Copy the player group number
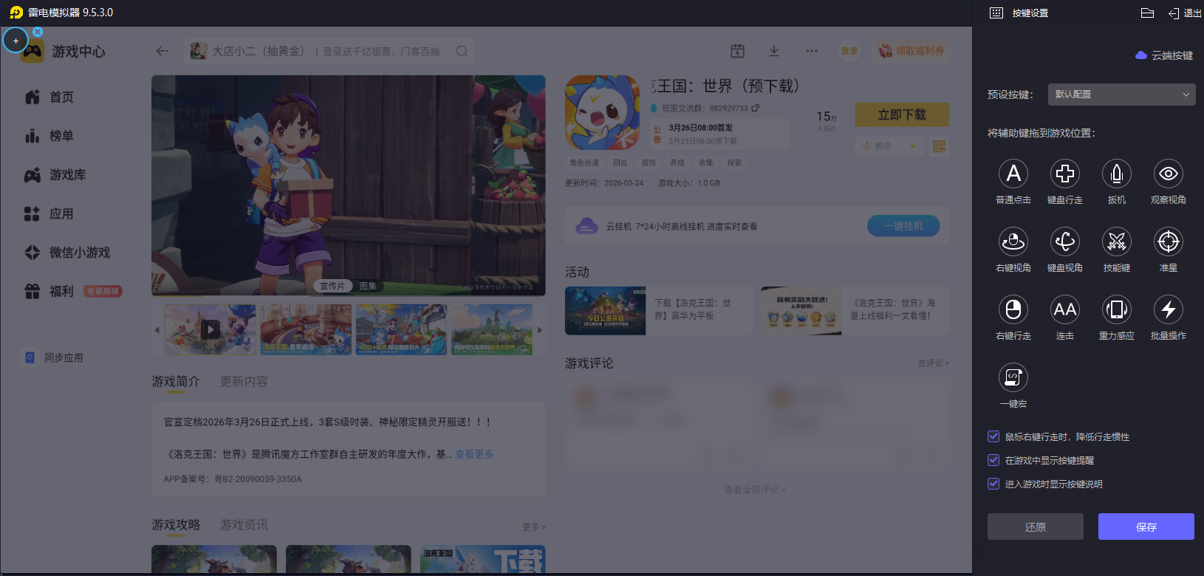 [756, 108]
